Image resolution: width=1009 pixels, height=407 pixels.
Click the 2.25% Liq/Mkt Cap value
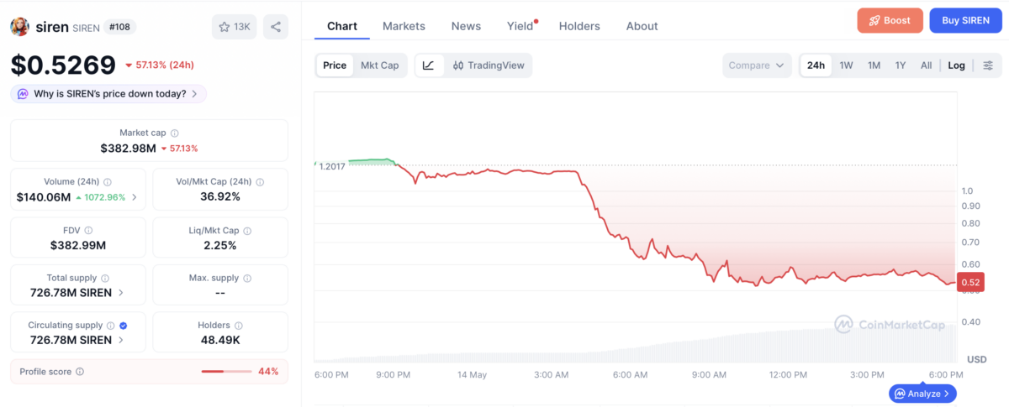click(x=220, y=246)
